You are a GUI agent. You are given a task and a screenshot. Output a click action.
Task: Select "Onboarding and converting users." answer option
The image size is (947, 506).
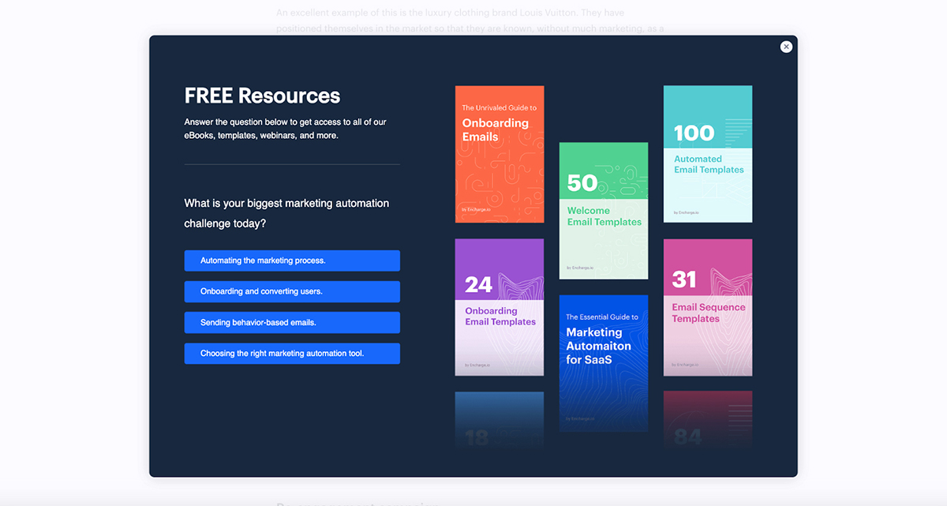[291, 291]
